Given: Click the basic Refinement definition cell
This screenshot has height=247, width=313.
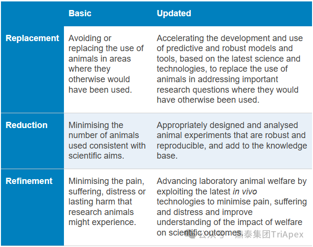Looking at the screenshot, I should point(107,202).
